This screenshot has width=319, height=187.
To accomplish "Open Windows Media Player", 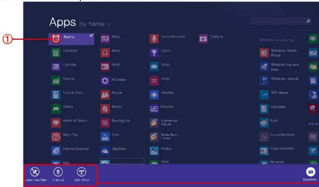I will [x=279, y=53].
